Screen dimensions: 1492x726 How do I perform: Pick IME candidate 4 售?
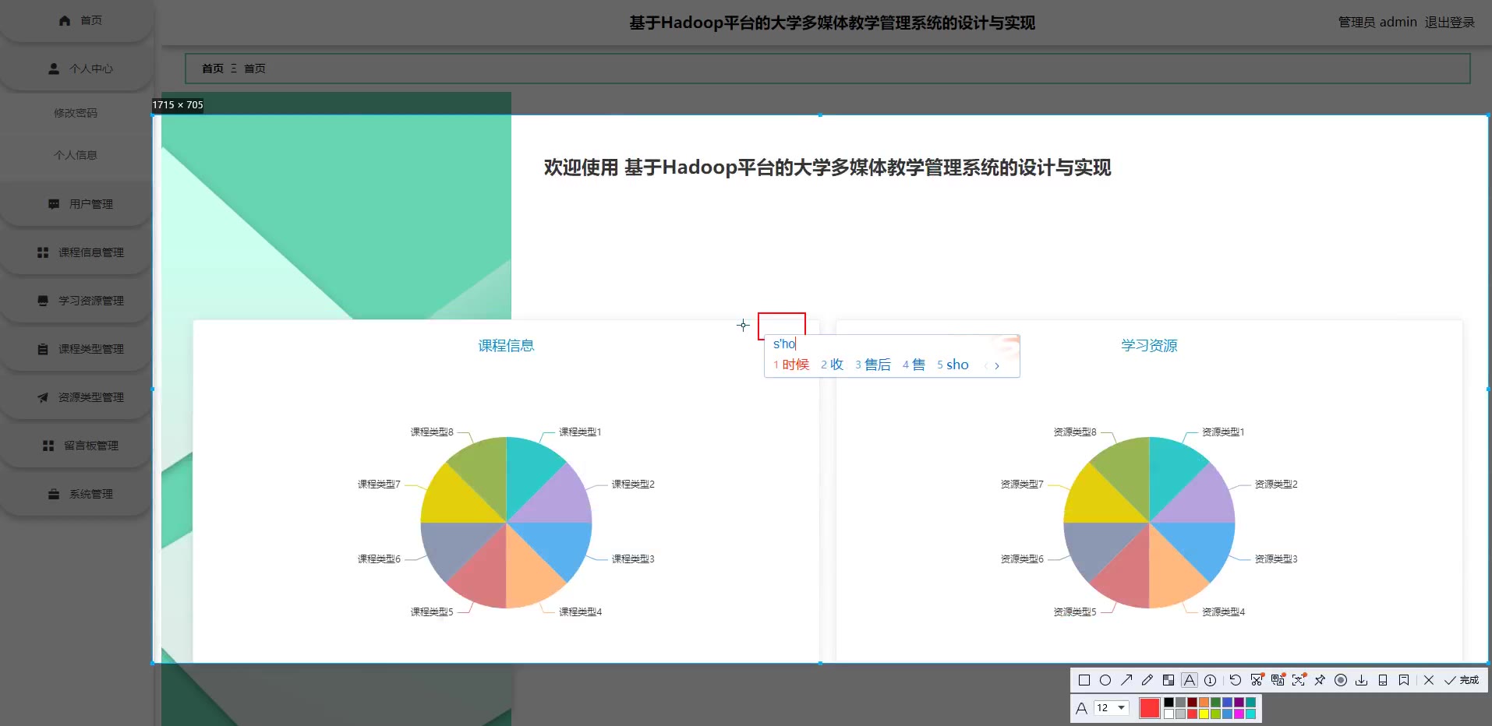click(x=914, y=365)
